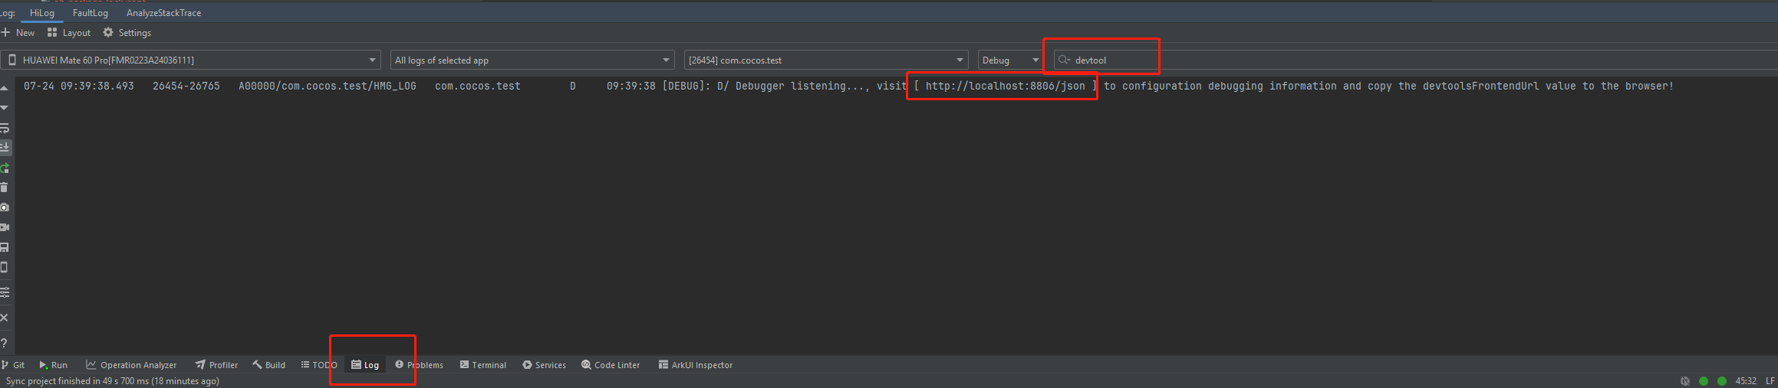1778x388 pixels.
Task: Click the phone device icon in sidebar
Action: pyautogui.click(x=5, y=267)
